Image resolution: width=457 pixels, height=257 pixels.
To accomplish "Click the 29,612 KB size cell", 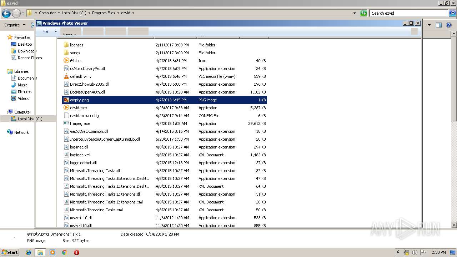I will (257, 124).
